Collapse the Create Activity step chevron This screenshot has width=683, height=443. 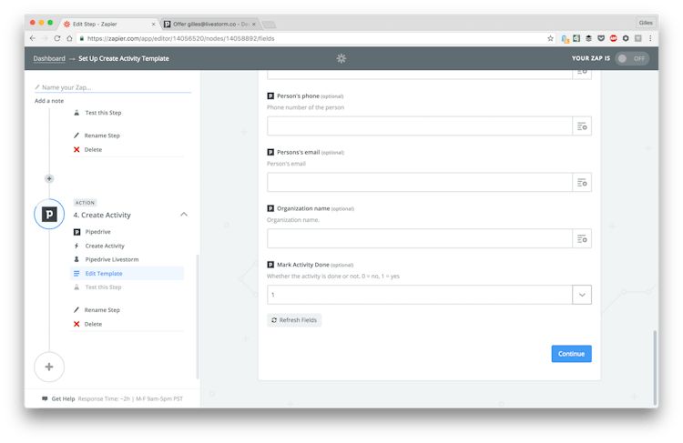[184, 215]
